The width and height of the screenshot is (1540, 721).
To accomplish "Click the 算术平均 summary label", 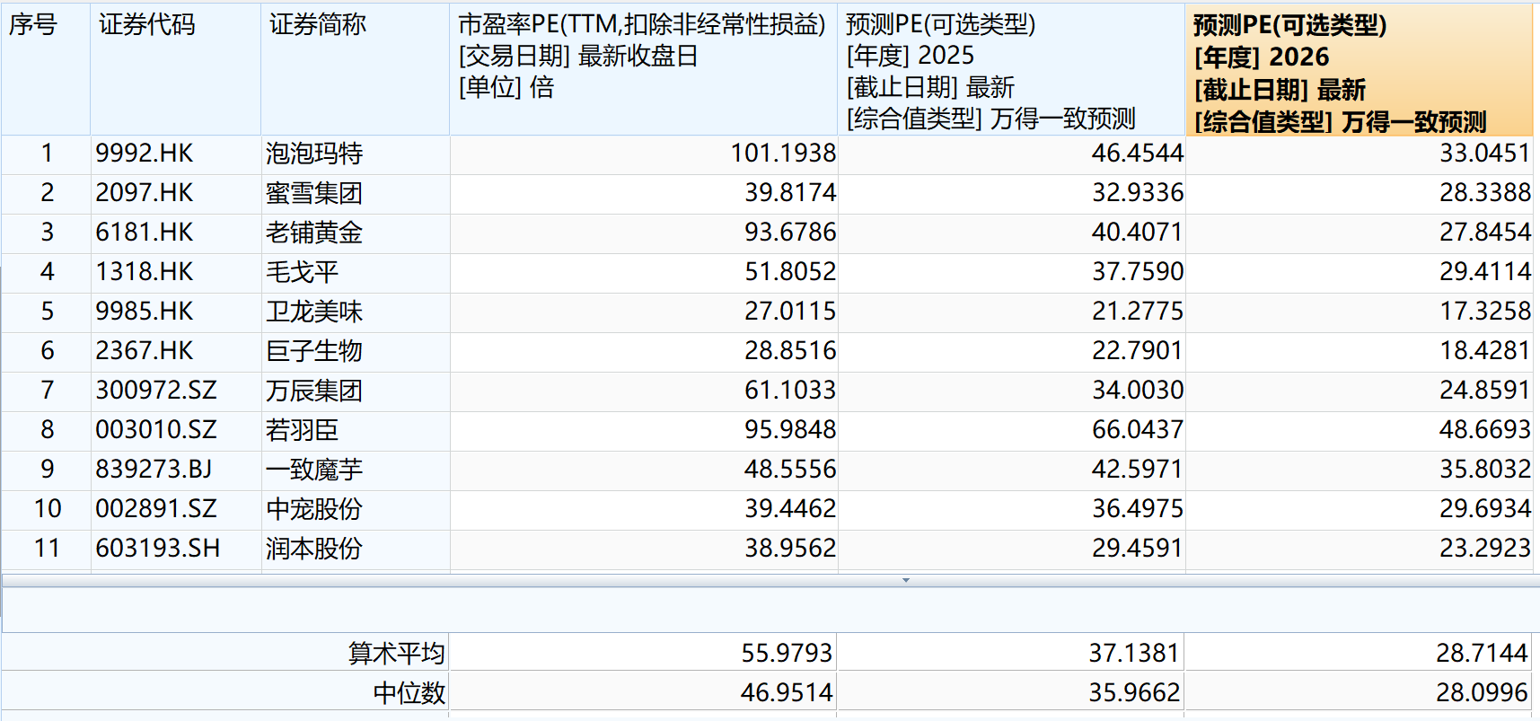I will click(x=396, y=653).
